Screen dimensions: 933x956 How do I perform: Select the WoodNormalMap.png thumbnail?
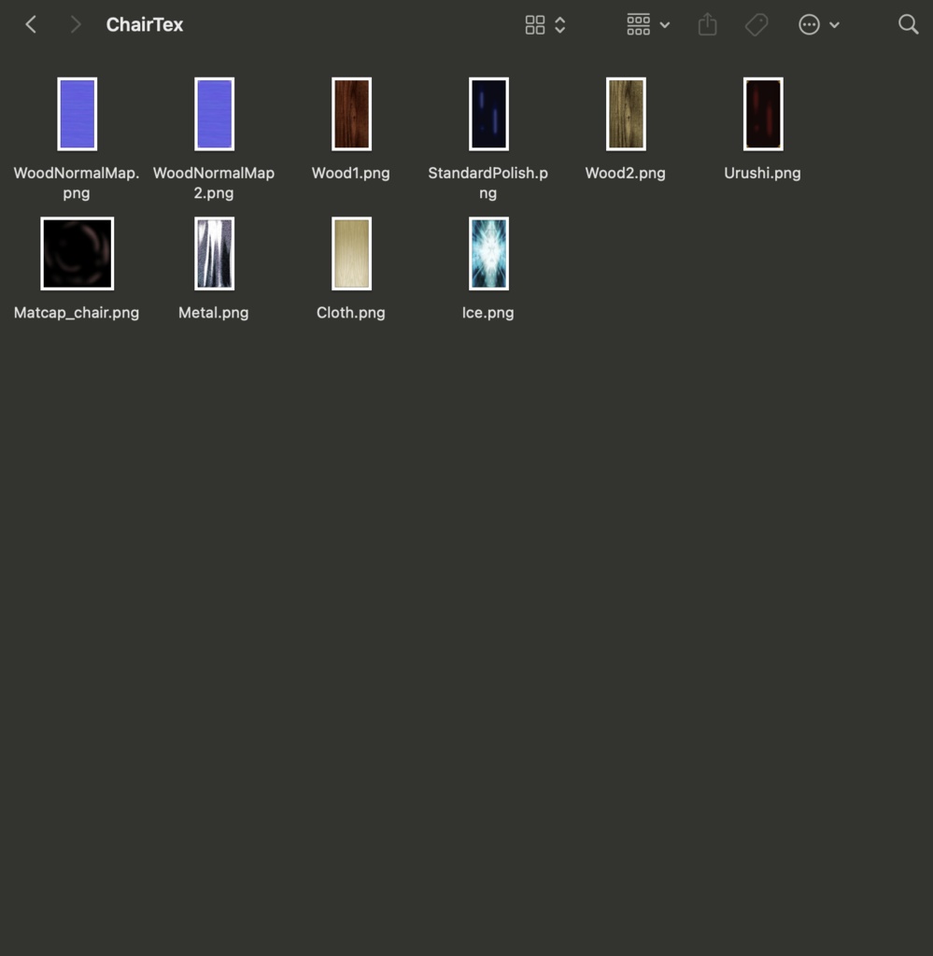pyautogui.click(x=77, y=114)
